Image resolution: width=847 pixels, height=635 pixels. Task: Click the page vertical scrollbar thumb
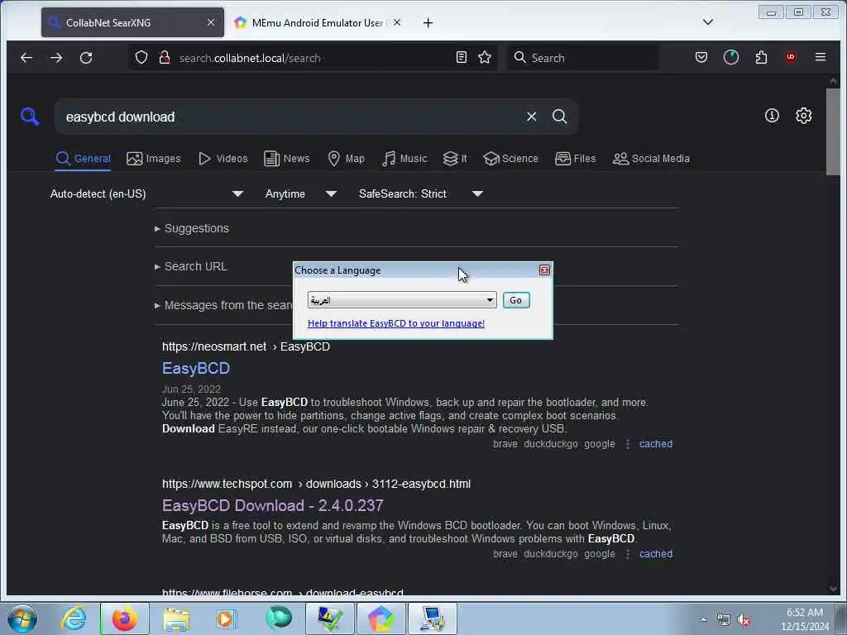(832, 131)
